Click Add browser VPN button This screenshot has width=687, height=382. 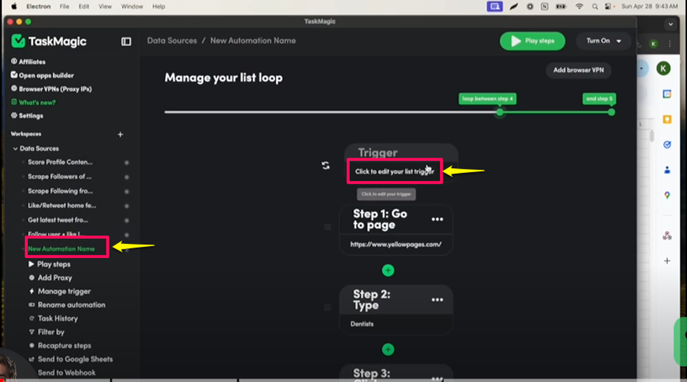pyautogui.click(x=578, y=69)
